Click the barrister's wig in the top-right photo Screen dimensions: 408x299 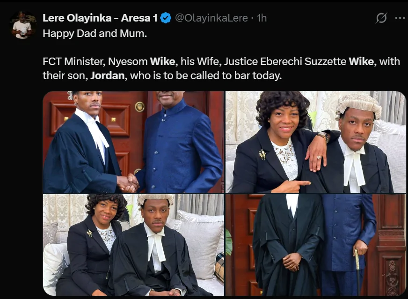point(359,104)
